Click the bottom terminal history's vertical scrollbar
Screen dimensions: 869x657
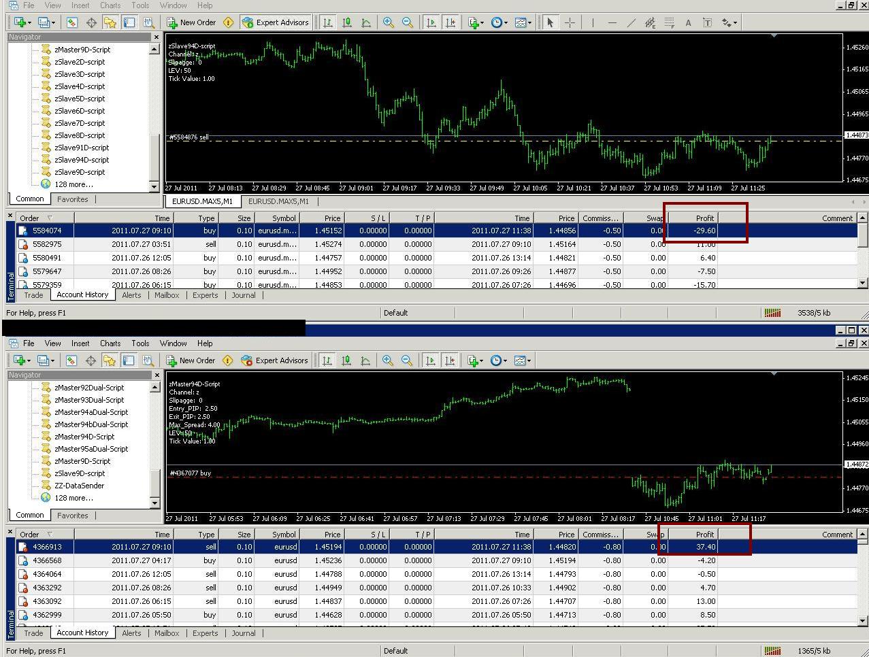coord(862,577)
